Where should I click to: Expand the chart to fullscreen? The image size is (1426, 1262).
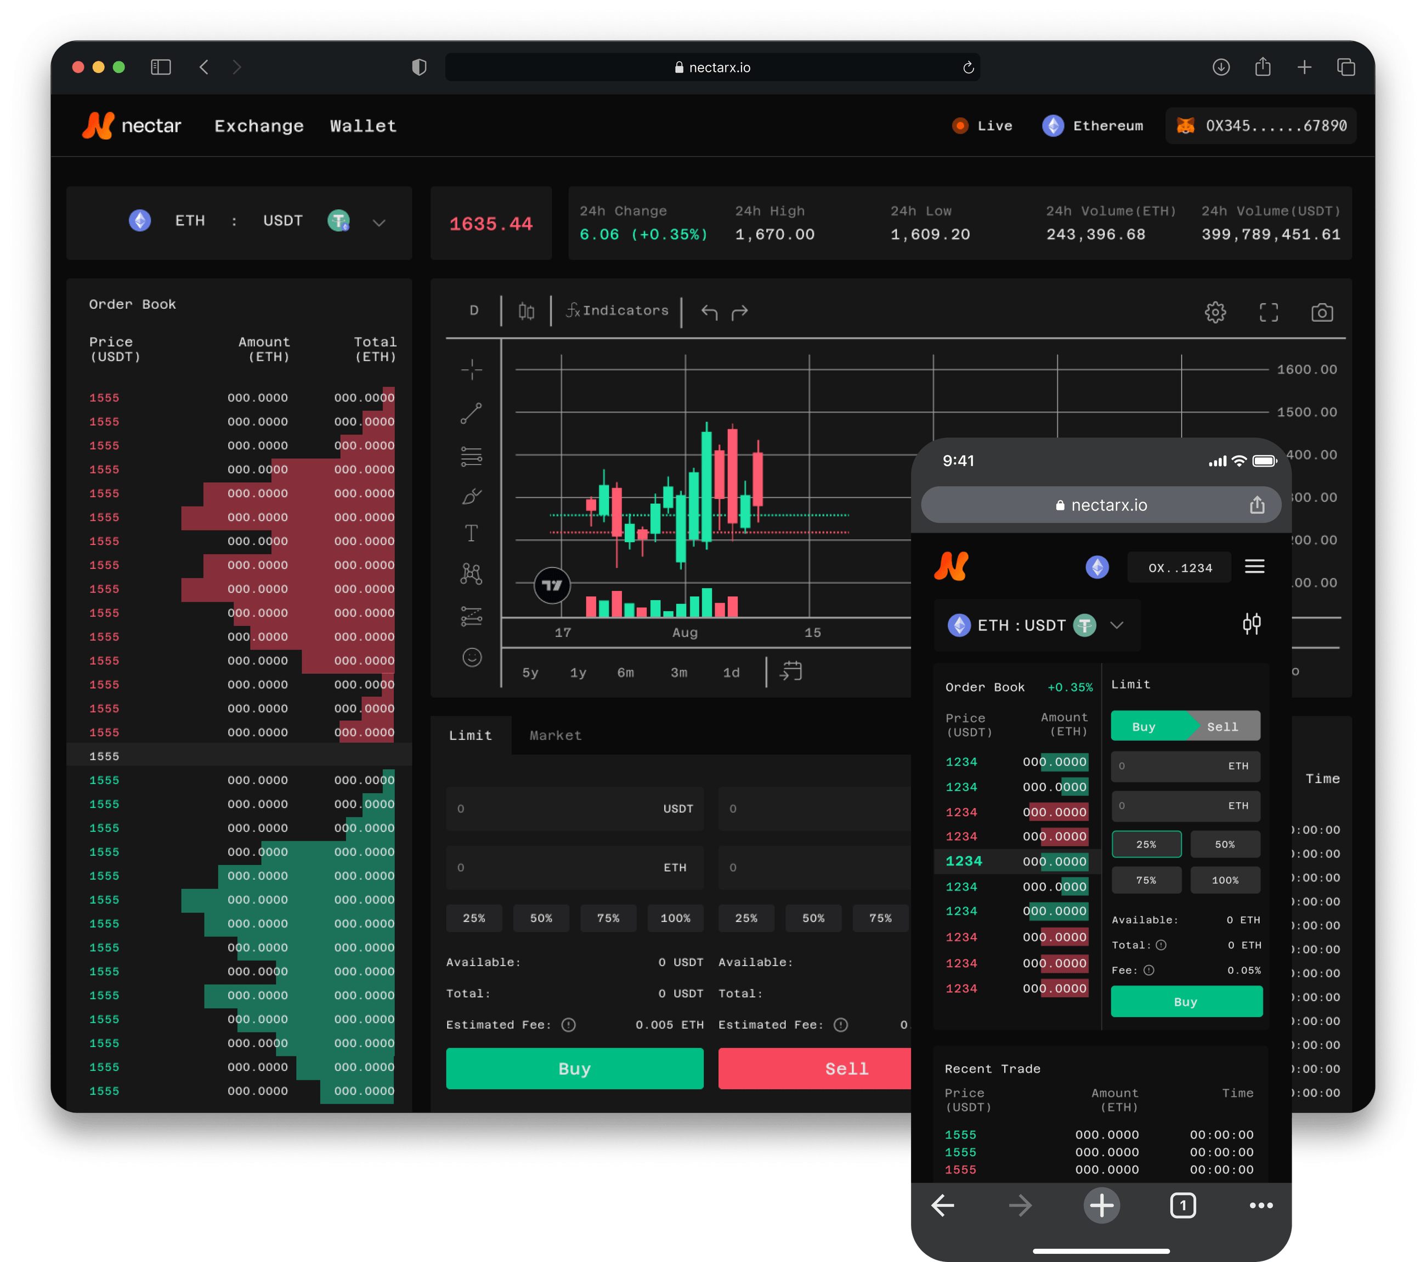pyautogui.click(x=1269, y=312)
